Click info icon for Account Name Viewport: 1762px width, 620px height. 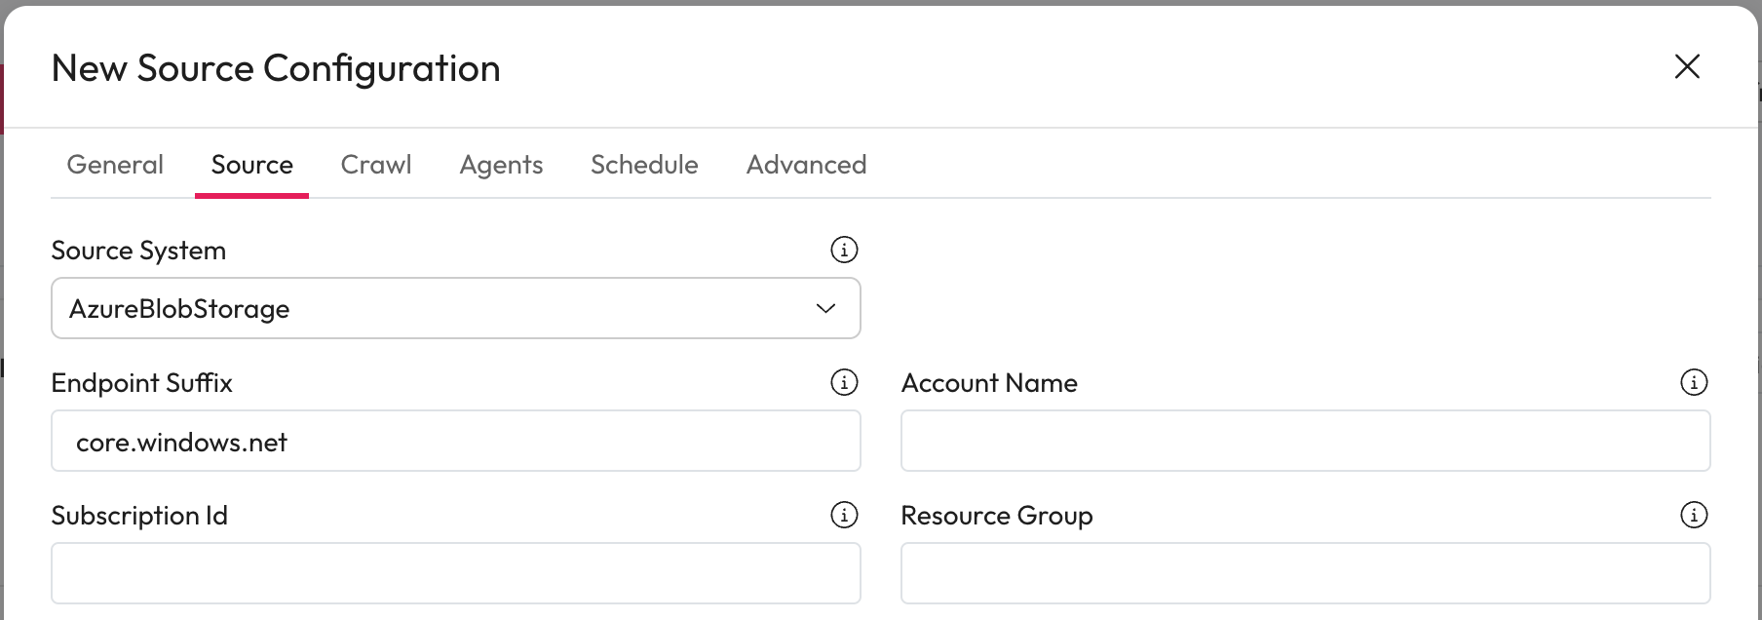1694,383
